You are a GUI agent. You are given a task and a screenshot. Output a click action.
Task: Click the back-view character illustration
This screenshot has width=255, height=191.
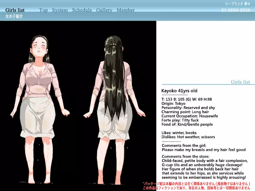pyautogui.click(x=114, y=107)
